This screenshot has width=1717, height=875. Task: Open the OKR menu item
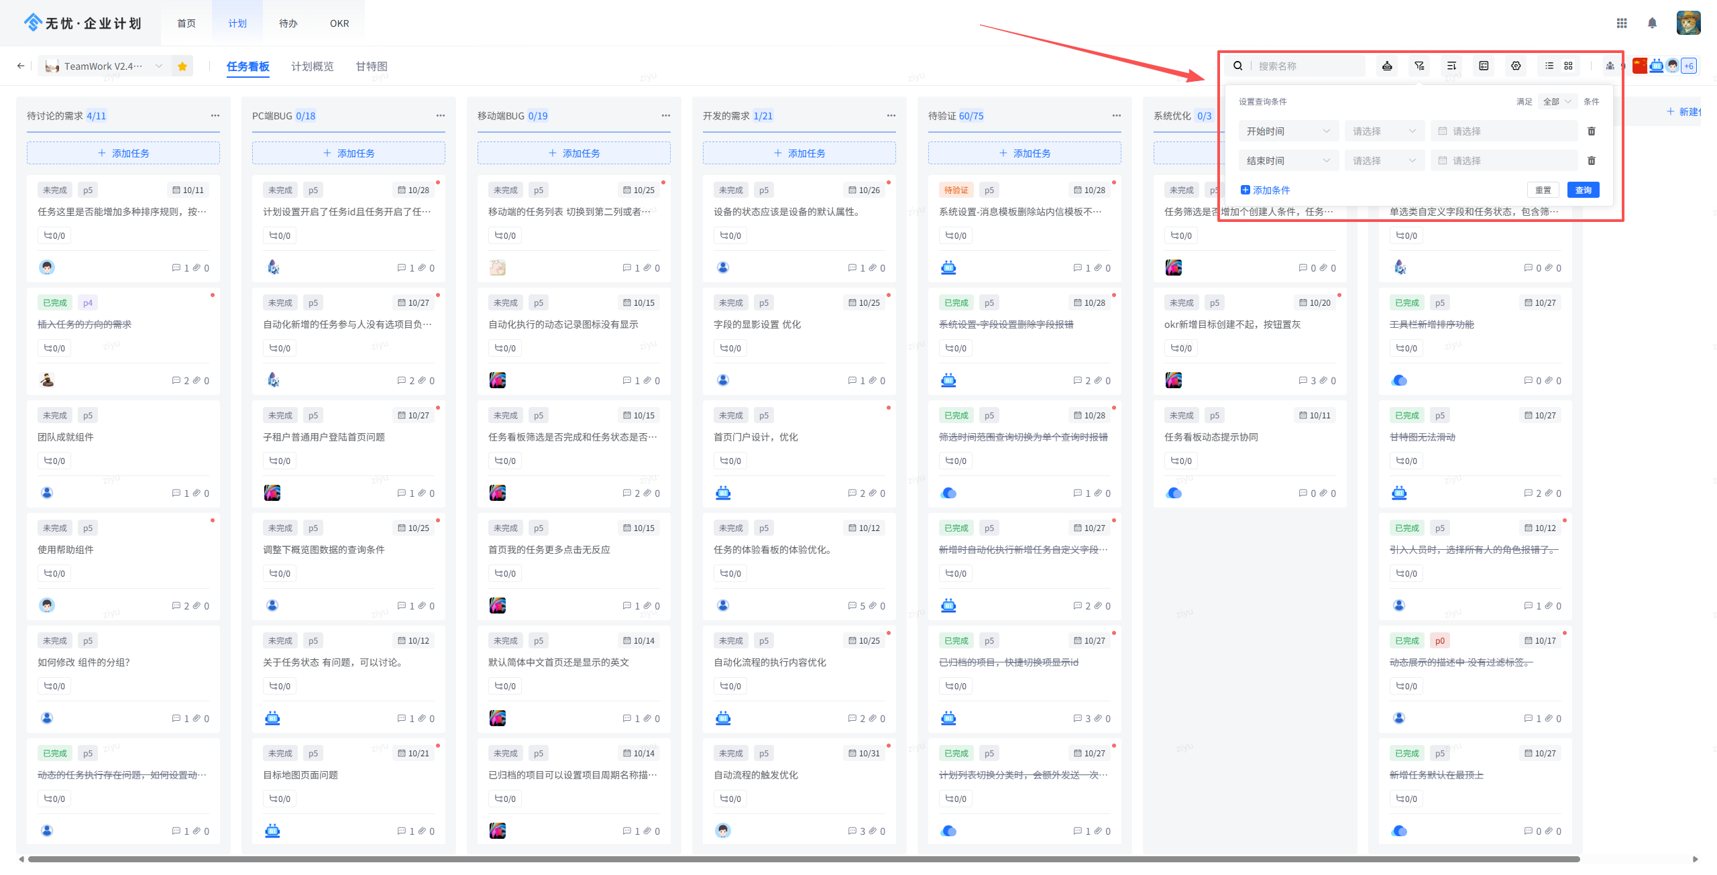click(339, 23)
